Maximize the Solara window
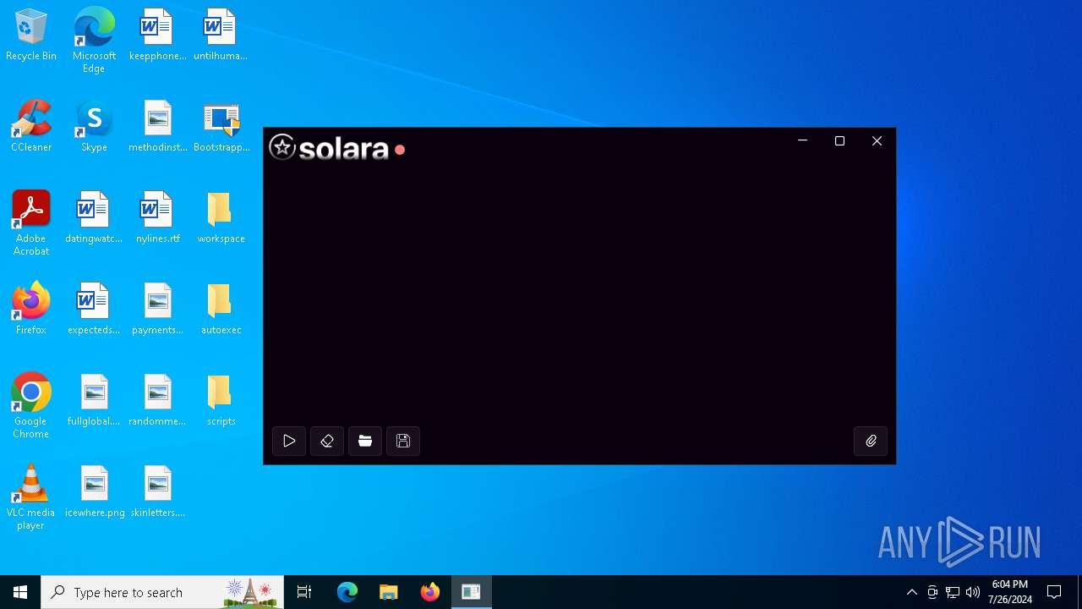This screenshot has height=609, width=1082. [839, 140]
